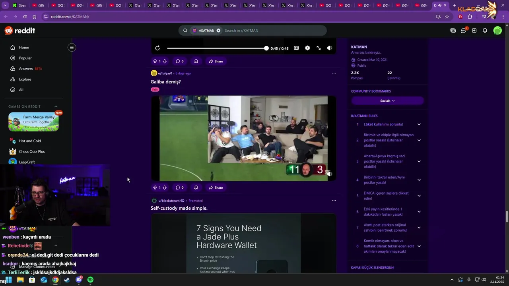
Task: Open the Self-custody made simple. ad title
Action: [x=179, y=208]
